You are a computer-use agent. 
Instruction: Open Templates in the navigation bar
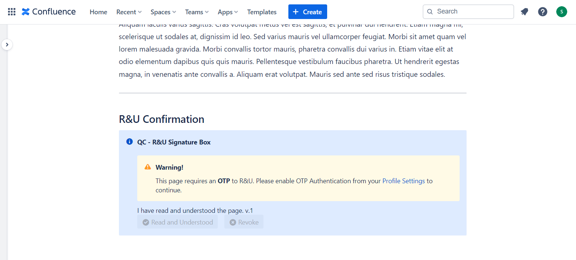[x=262, y=12]
